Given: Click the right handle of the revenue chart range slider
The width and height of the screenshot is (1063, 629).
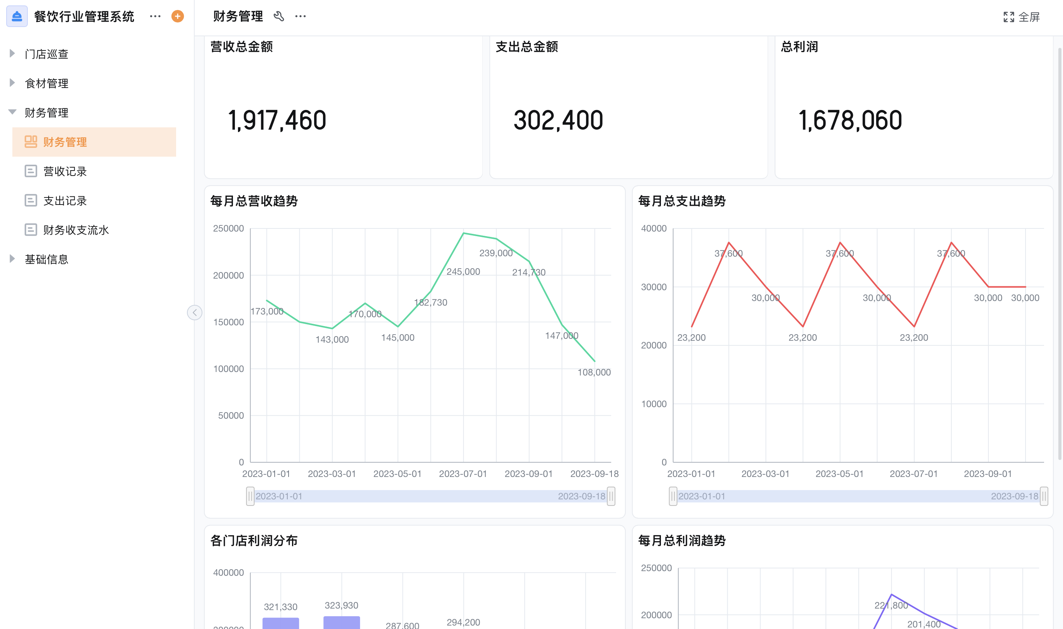Looking at the screenshot, I should tap(611, 496).
